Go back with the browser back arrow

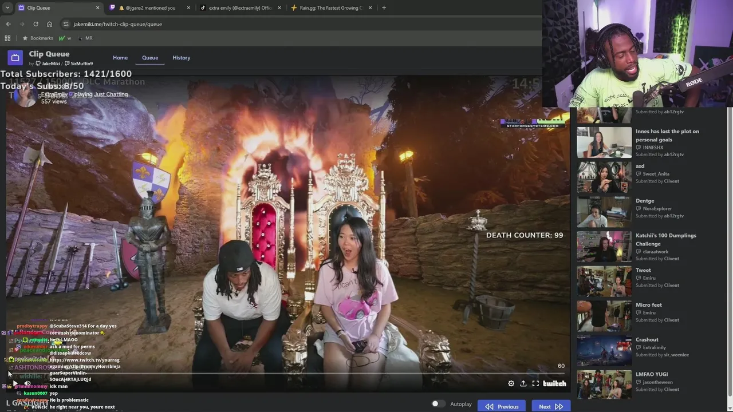[x=8, y=24]
